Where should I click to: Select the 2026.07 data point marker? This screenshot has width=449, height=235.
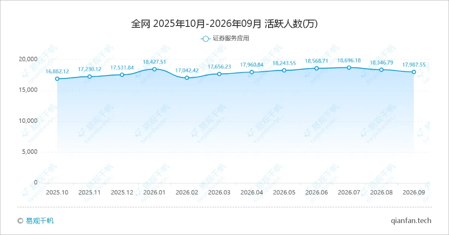coord(349,67)
